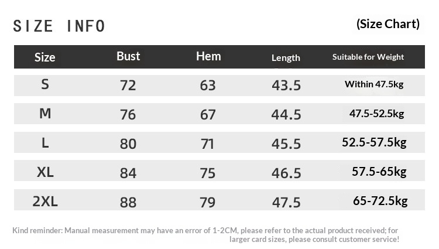
Task: Click the SIZE INFO heading
Action: coord(59,26)
